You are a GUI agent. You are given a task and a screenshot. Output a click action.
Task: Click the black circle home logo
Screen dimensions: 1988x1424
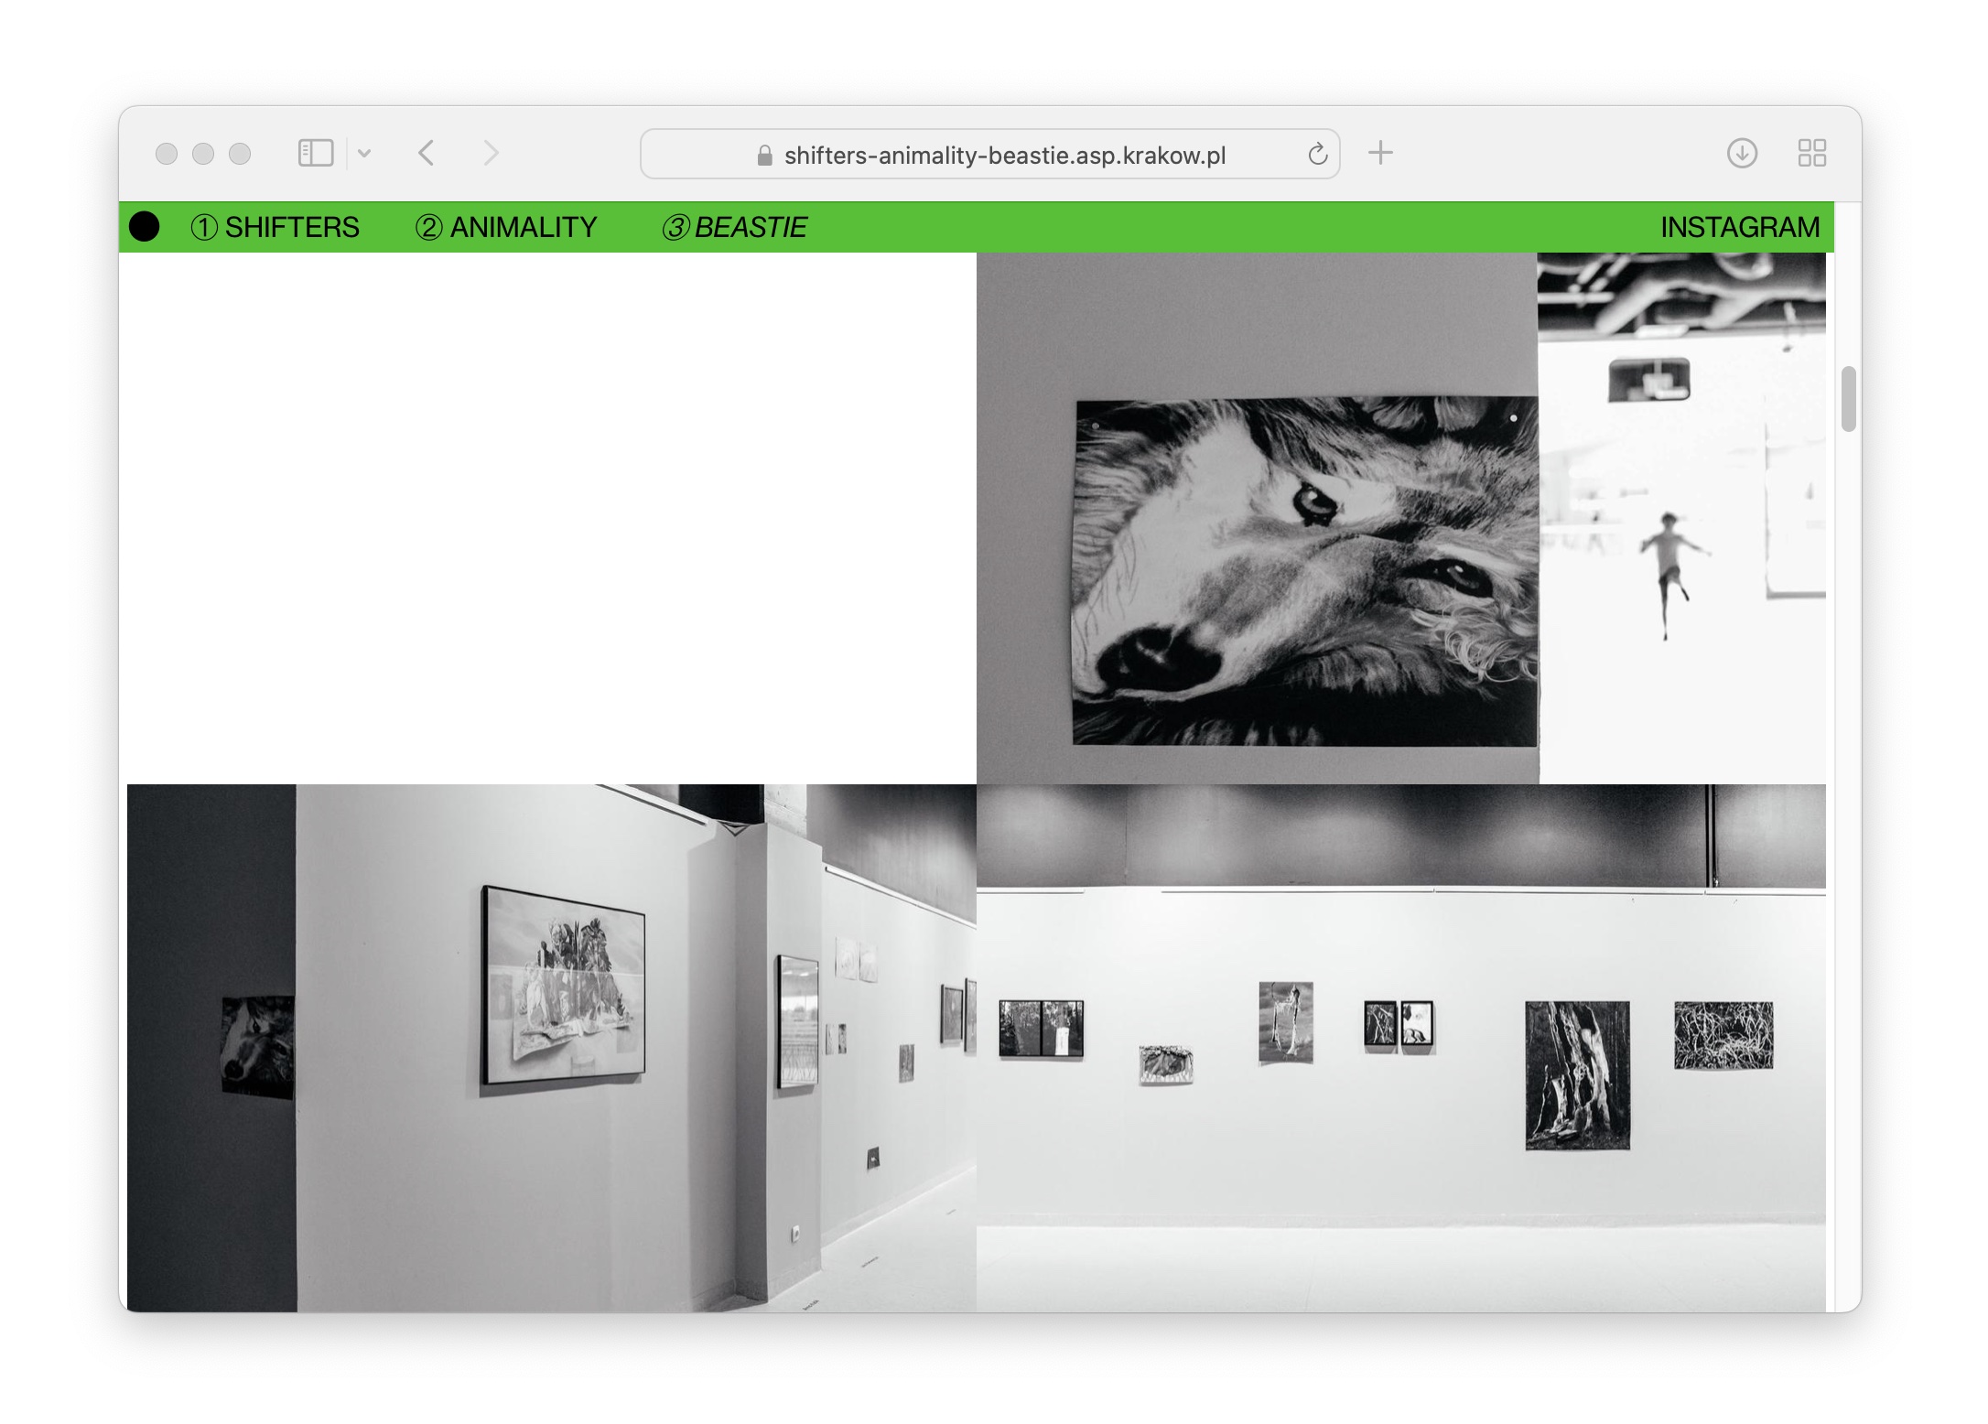(x=145, y=227)
